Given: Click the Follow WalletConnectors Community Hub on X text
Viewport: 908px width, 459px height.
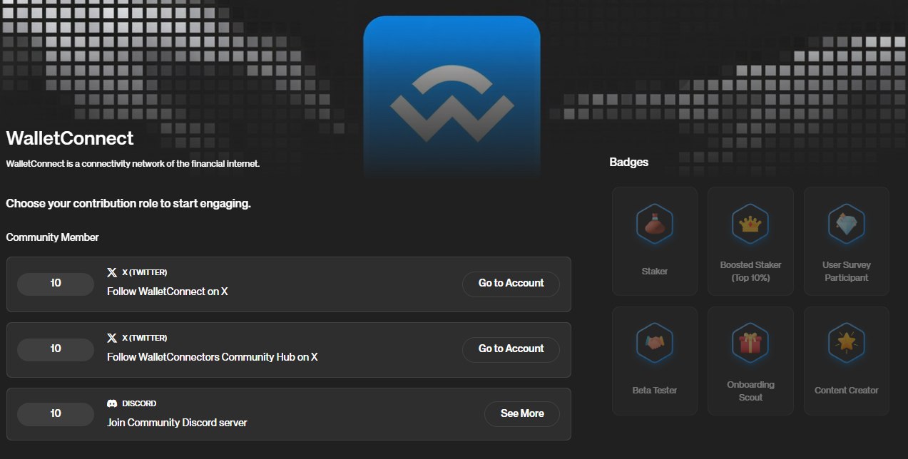Looking at the screenshot, I should point(212,357).
